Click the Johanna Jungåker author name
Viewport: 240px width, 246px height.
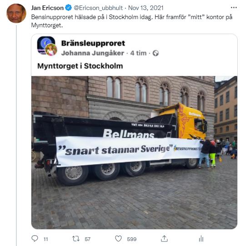coord(93,53)
